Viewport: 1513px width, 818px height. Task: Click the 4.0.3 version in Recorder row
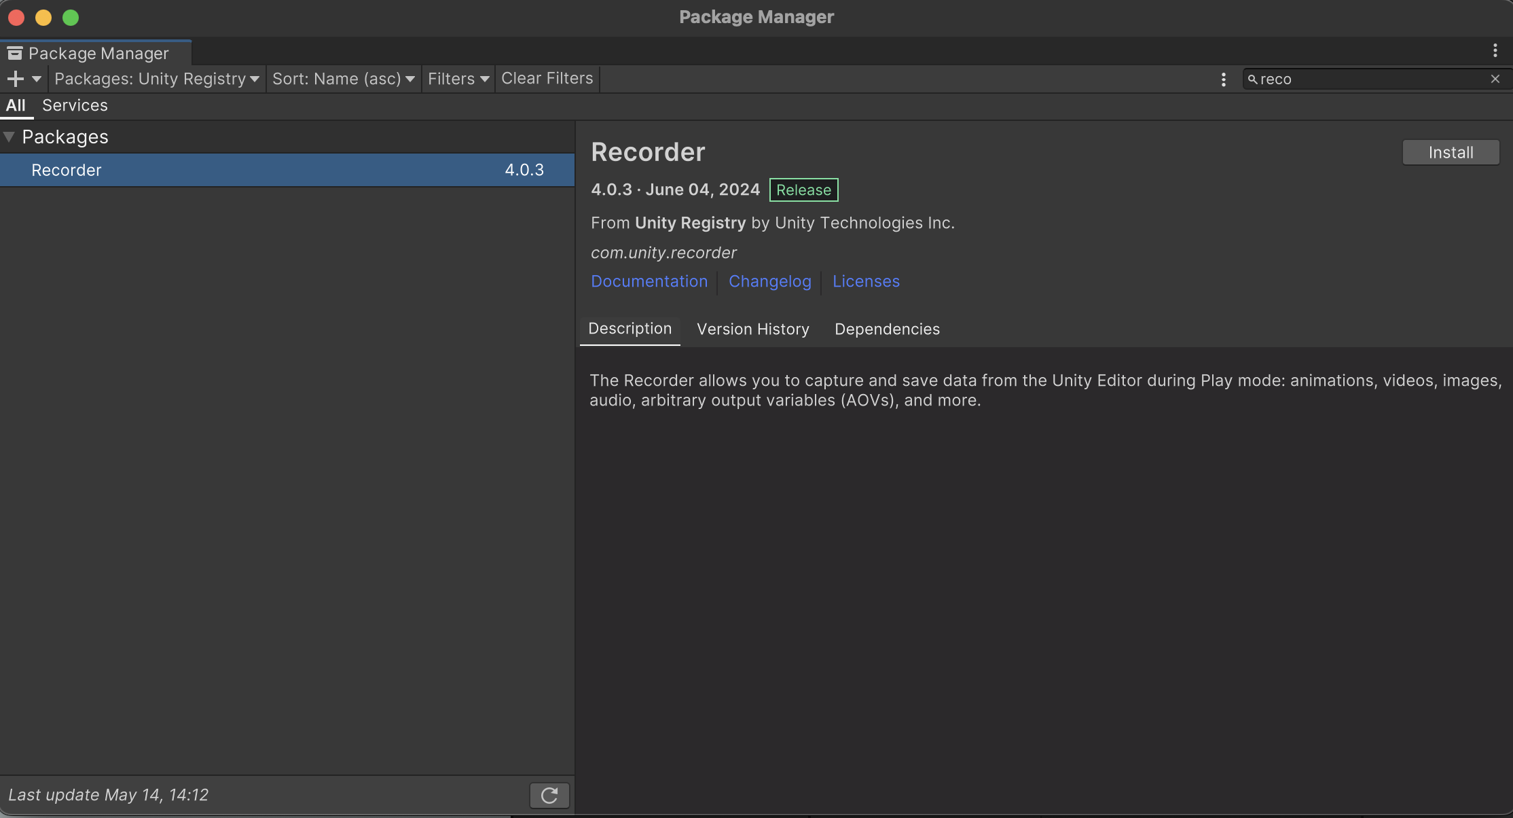(x=524, y=170)
